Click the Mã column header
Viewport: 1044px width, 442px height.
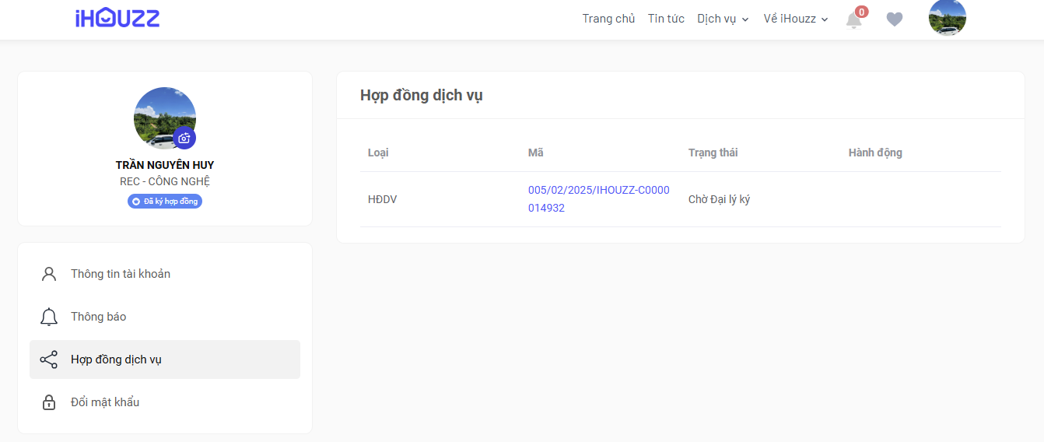click(535, 153)
